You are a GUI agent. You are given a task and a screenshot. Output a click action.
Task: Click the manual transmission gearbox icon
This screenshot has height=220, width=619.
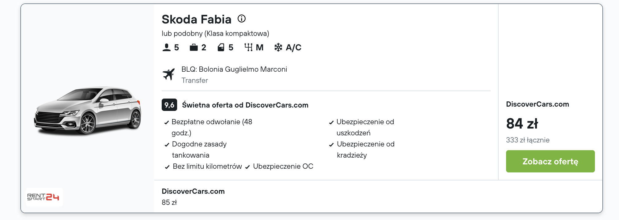pos(248,47)
